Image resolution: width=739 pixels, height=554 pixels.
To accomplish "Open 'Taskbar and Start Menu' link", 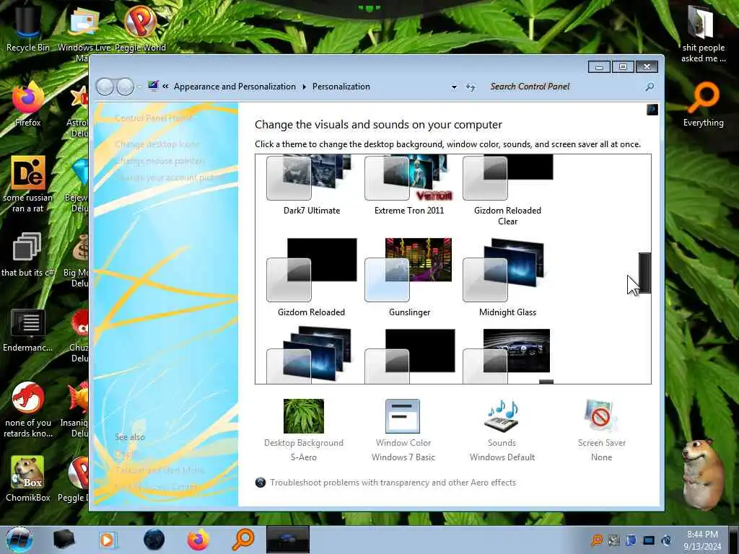I will [x=159, y=470].
